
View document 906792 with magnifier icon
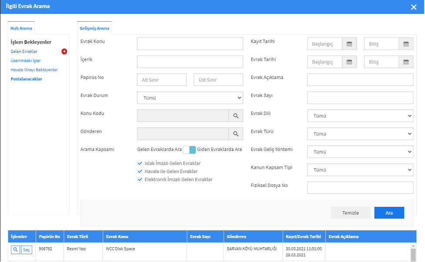(x=16, y=249)
